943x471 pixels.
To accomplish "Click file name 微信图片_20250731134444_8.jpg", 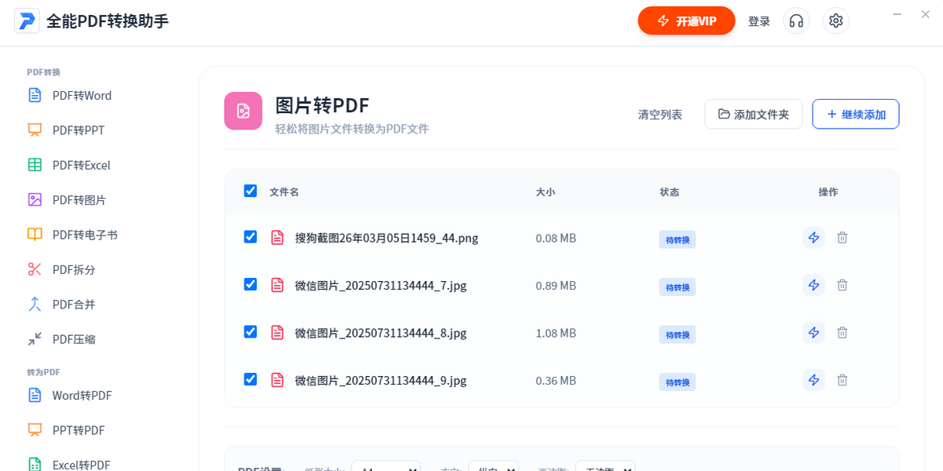I will point(380,334).
